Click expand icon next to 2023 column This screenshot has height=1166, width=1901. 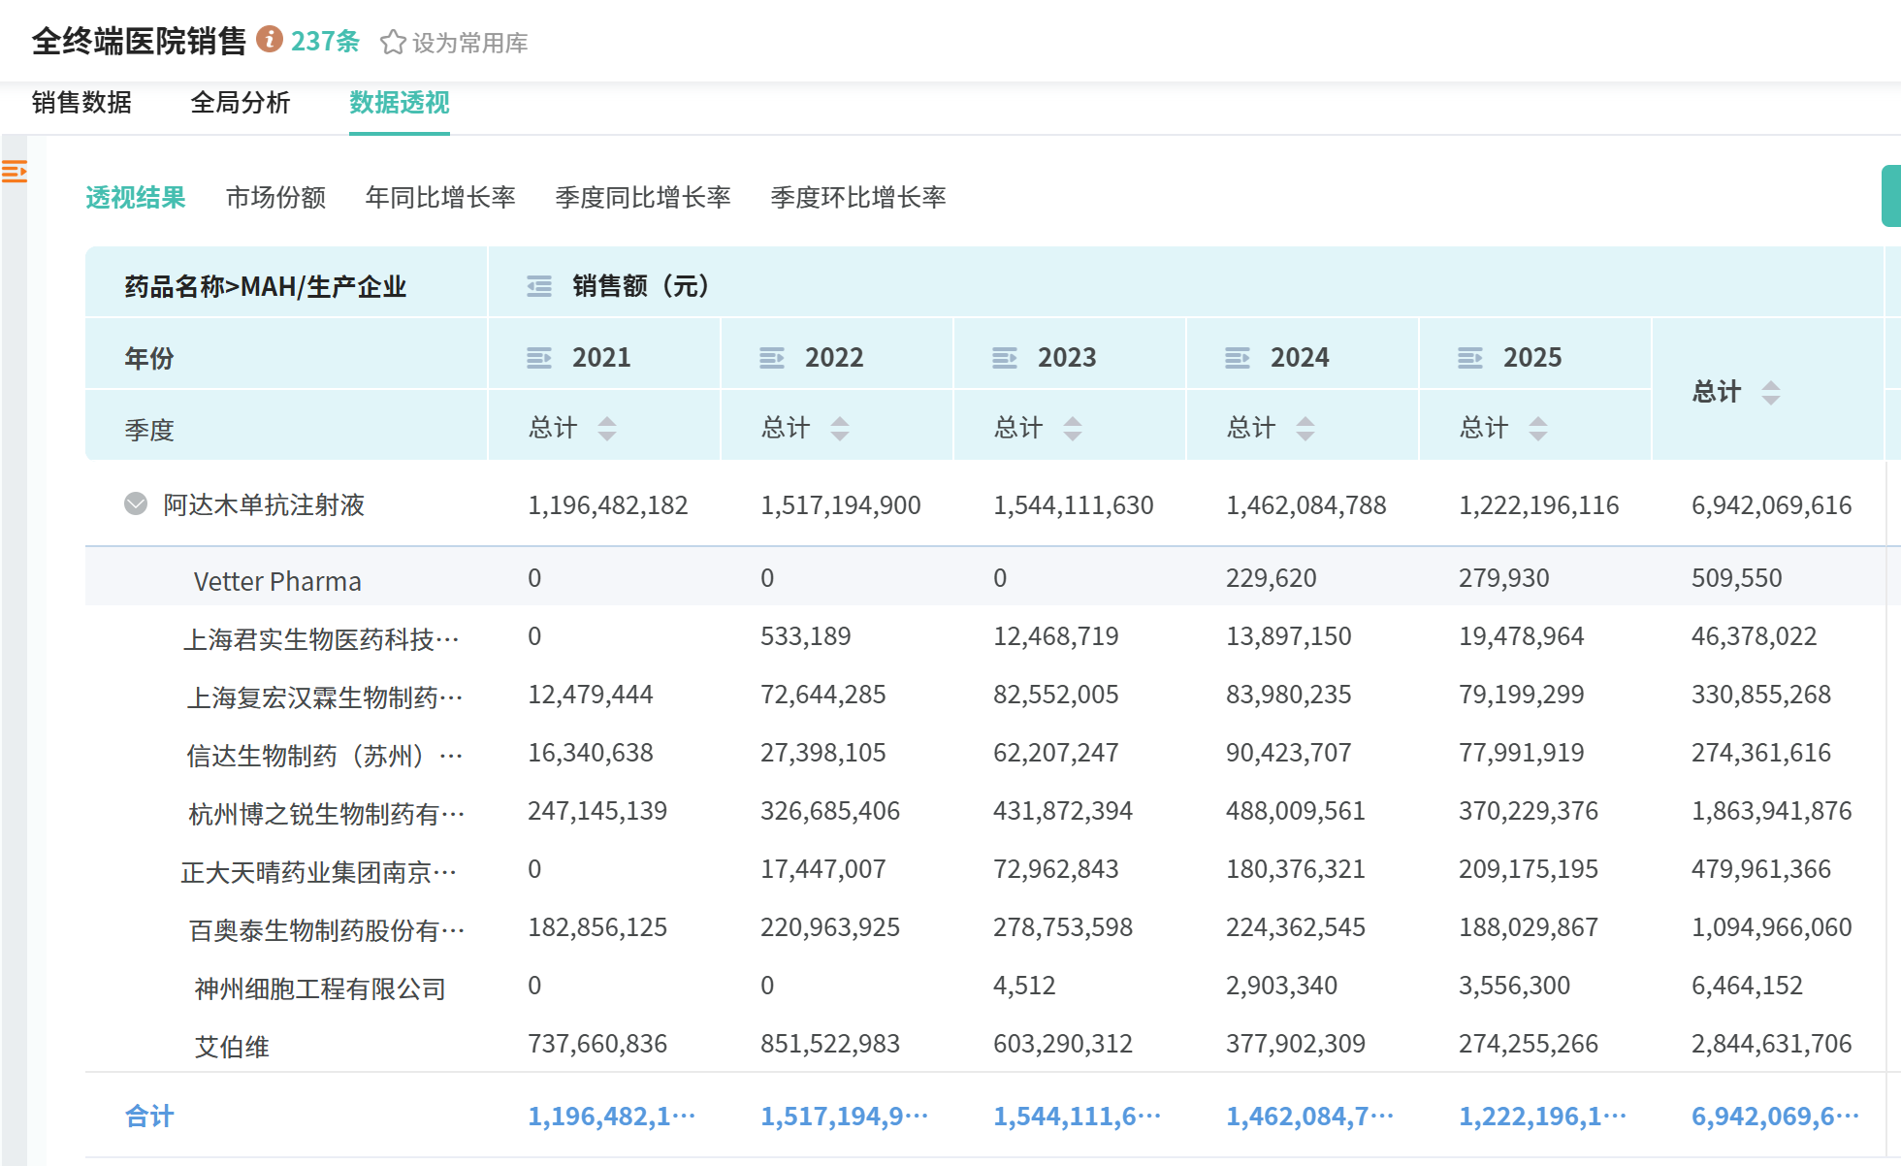(1005, 358)
